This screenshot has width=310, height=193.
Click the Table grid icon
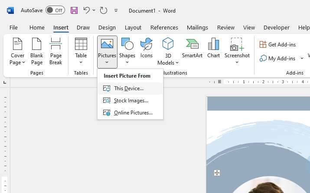(81, 44)
